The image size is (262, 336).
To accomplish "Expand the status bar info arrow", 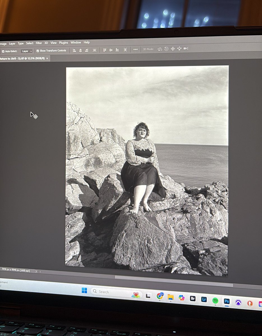I will coord(36,271).
